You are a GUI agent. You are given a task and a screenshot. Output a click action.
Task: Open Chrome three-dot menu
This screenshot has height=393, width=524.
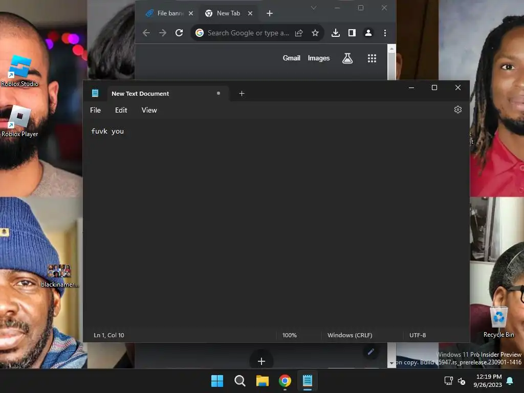pyautogui.click(x=385, y=33)
